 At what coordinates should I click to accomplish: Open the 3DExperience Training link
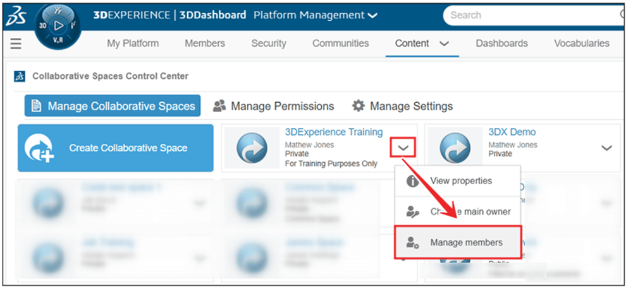[333, 132]
